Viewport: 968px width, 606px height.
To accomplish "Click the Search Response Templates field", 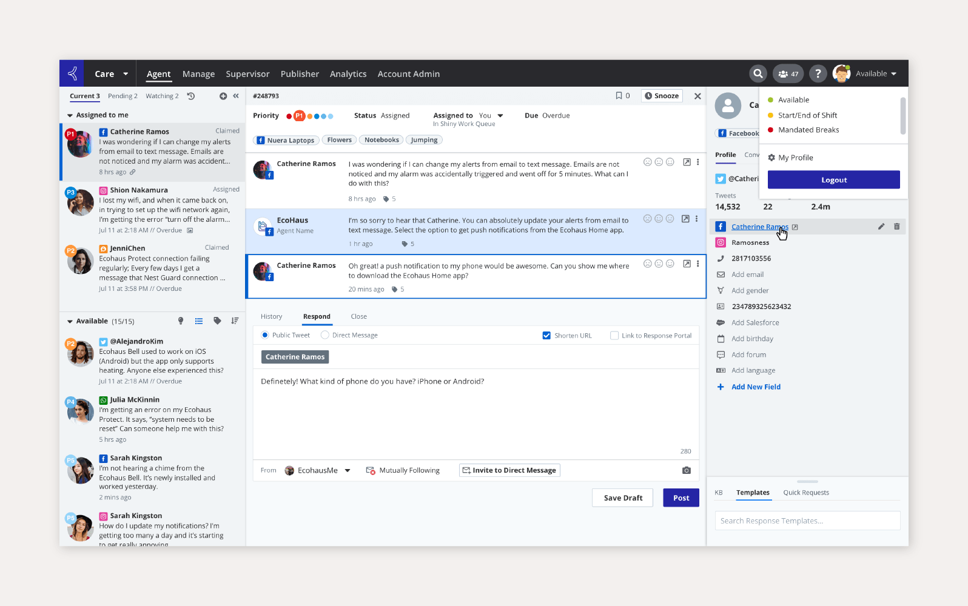I will click(807, 521).
